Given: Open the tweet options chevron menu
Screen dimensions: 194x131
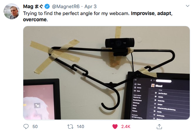Looking at the screenshot, I should tap(187, 6).
